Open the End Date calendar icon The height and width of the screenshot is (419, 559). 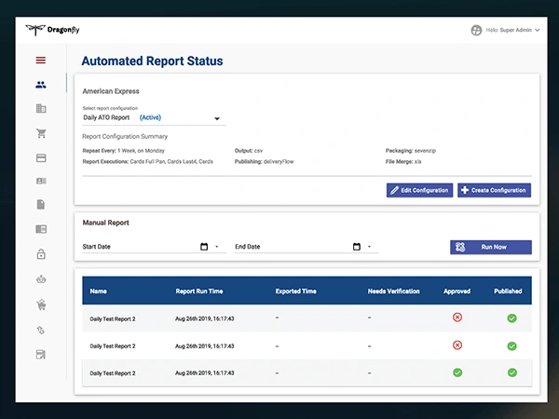tap(357, 247)
